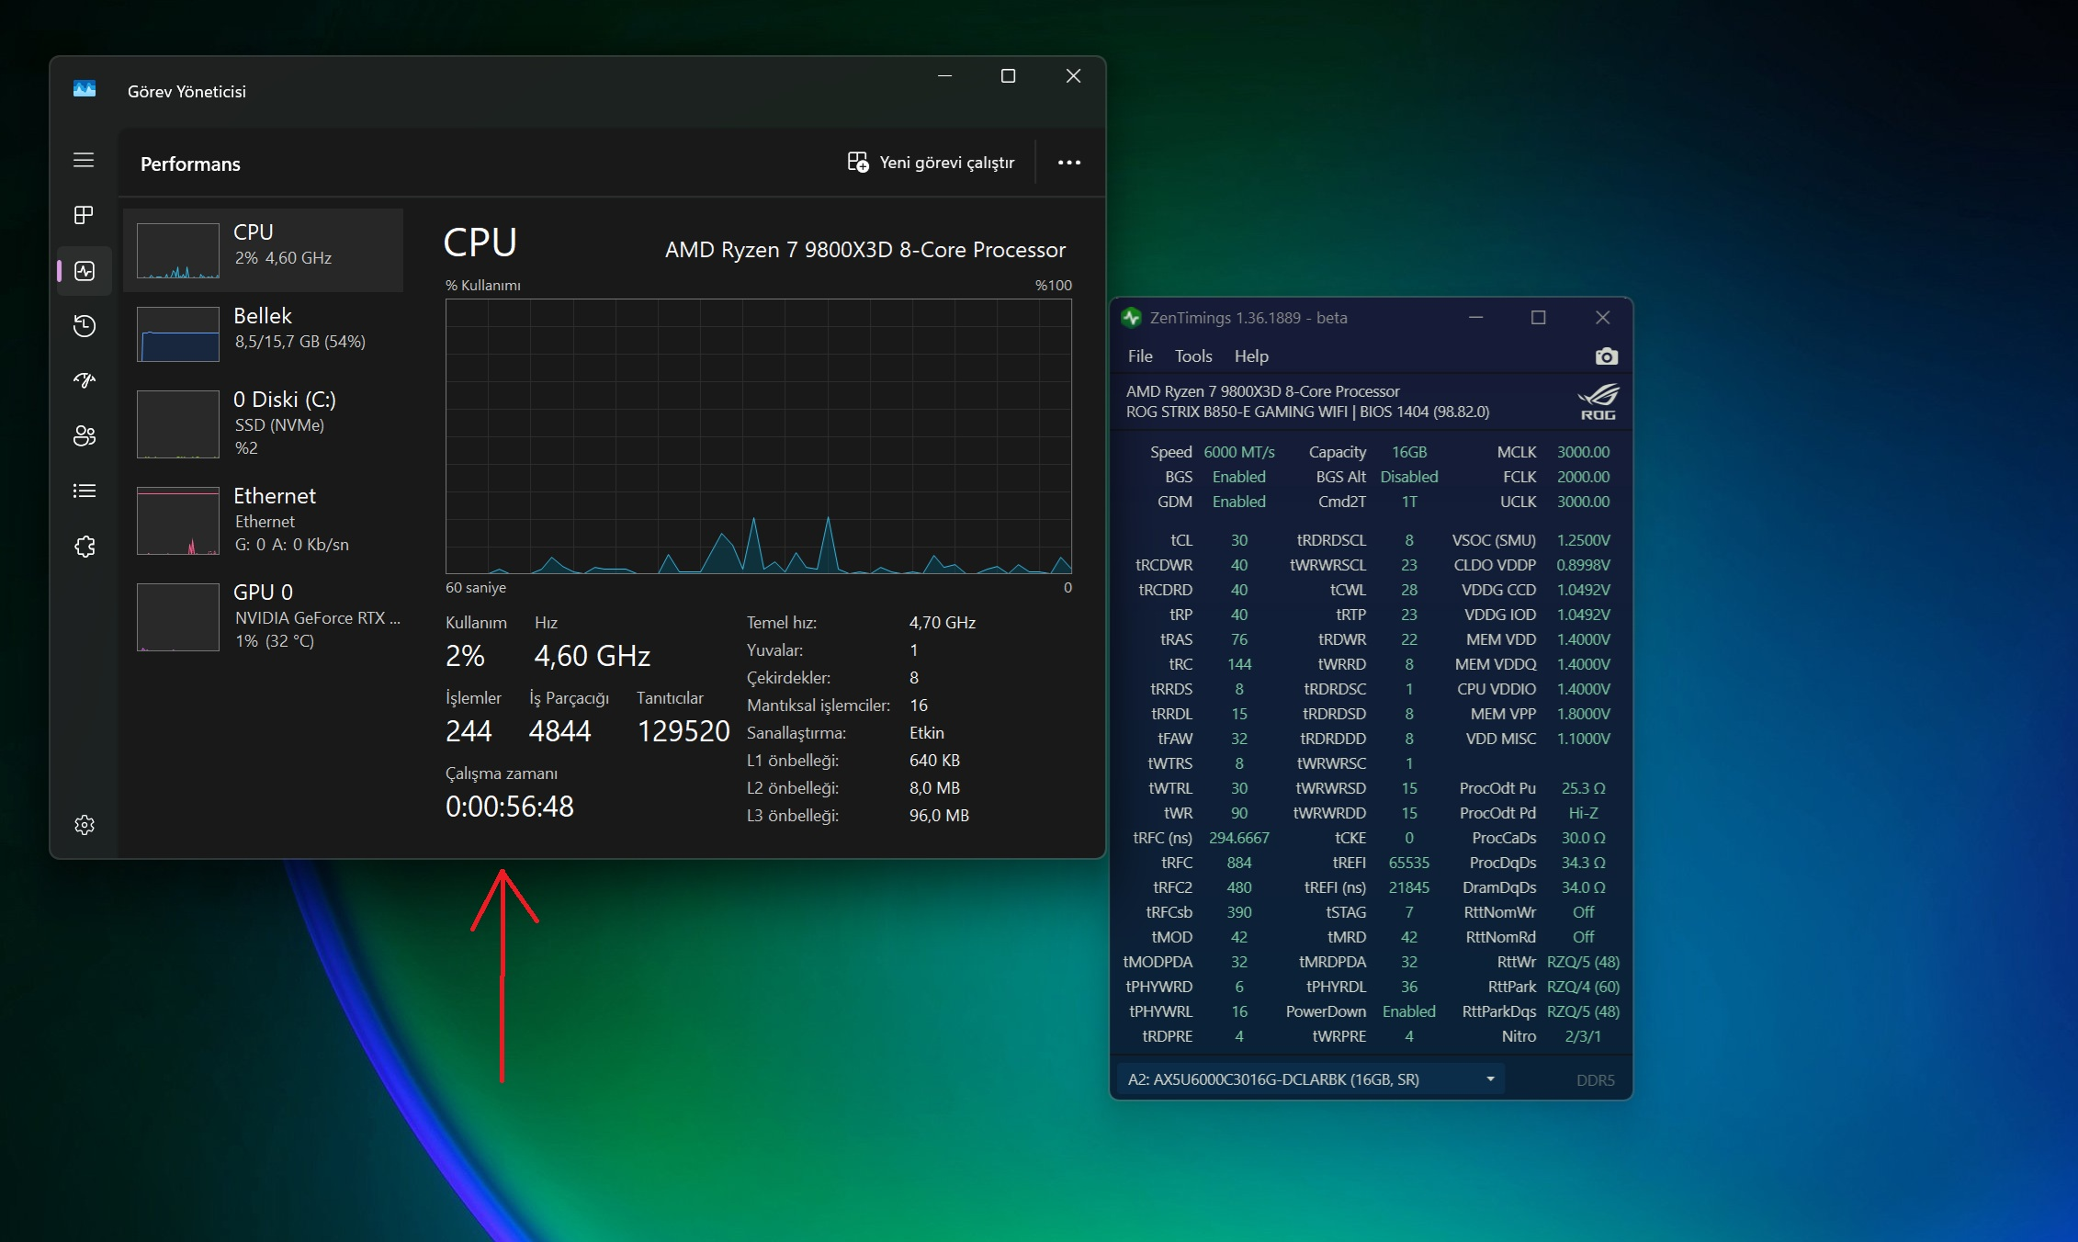Open the Help menu in ZenTimings
Viewport: 2078px width, 1242px height.
click(x=1251, y=356)
